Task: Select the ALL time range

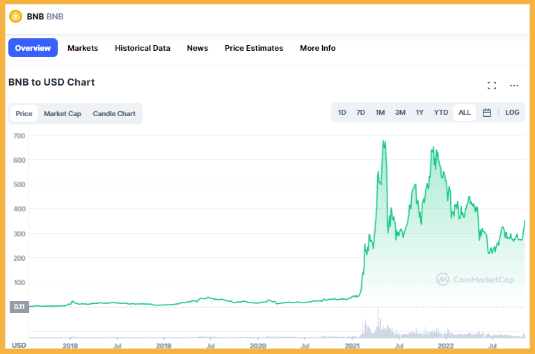Action: pos(464,113)
